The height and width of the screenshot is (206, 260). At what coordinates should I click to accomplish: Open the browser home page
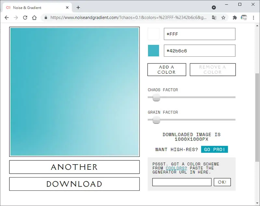coord(34,17)
